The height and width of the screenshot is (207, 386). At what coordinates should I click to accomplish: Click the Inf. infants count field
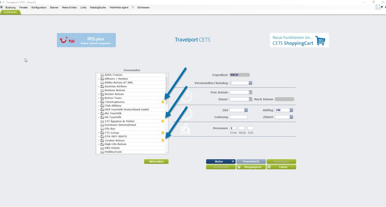(251, 128)
